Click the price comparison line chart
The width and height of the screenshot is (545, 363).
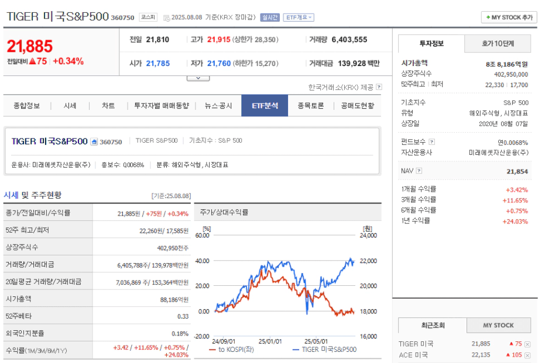point(285,285)
